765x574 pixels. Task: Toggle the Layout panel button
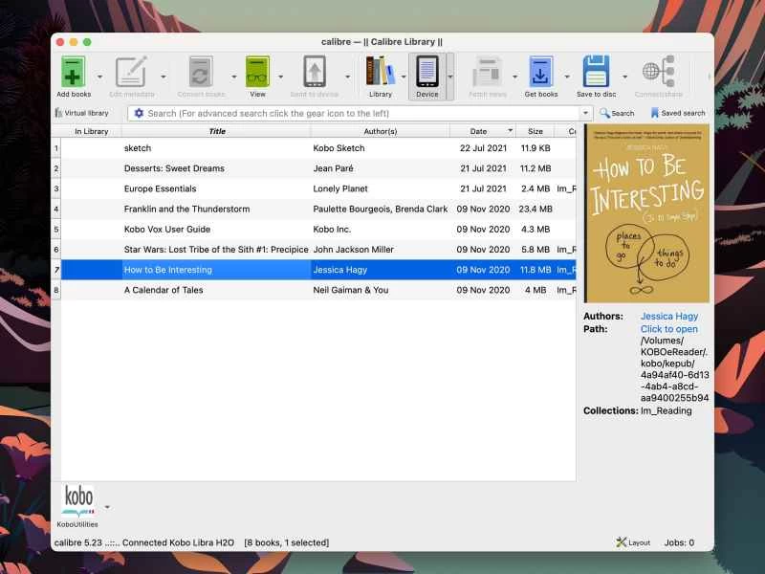(x=634, y=542)
